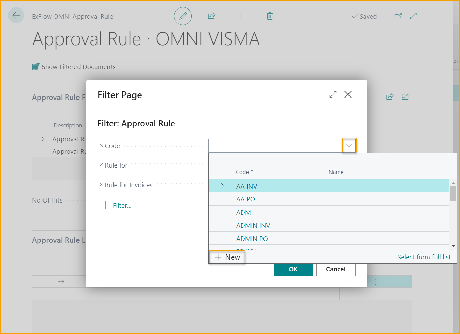The width and height of the screenshot is (460, 334).
Task: Expand the Filter Page dialog to full screen
Action: pyautogui.click(x=333, y=94)
